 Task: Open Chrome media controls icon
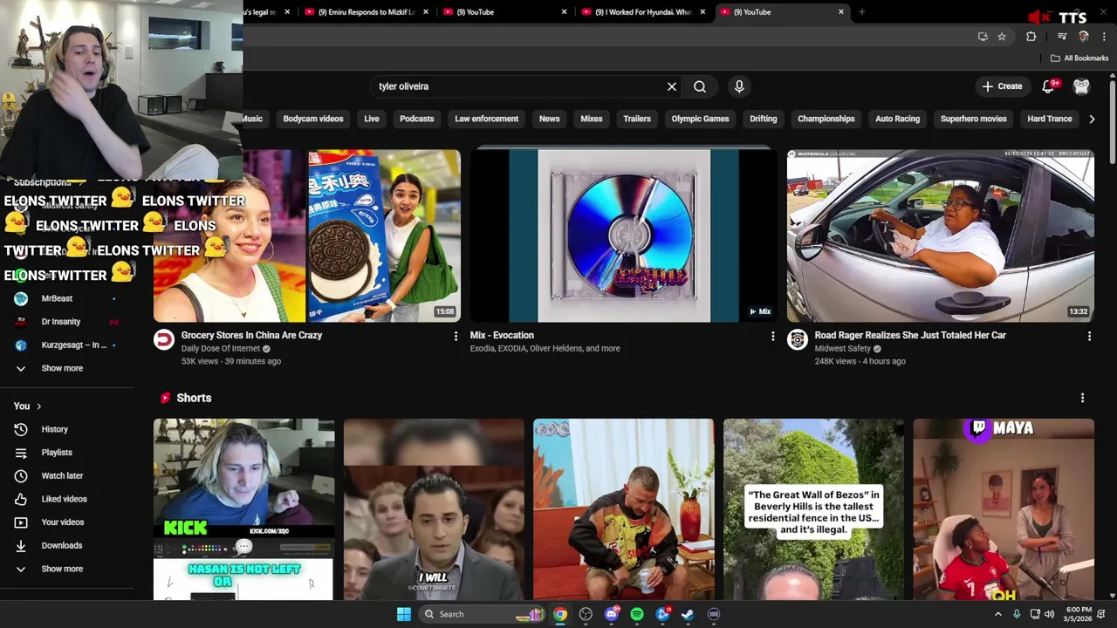(1062, 37)
